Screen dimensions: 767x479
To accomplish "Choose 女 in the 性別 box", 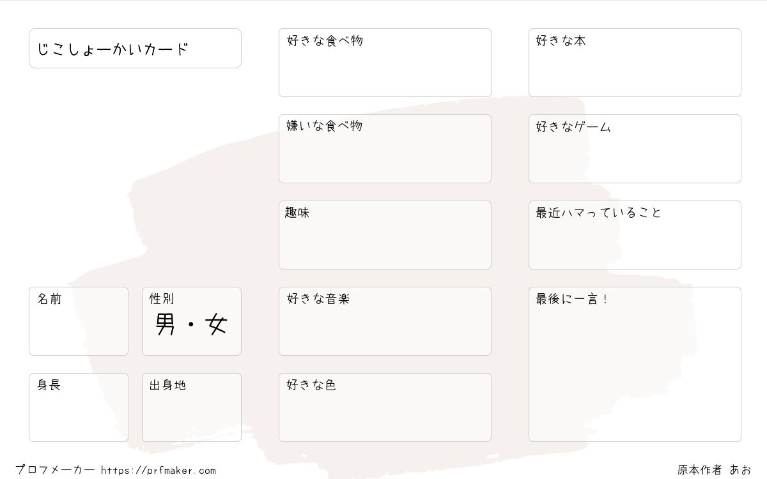I will tap(217, 325).
